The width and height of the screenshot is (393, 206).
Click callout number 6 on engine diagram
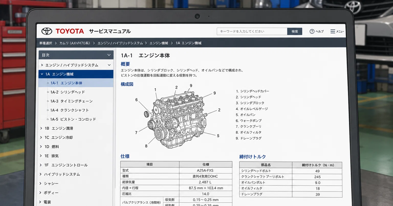[136, 100]
